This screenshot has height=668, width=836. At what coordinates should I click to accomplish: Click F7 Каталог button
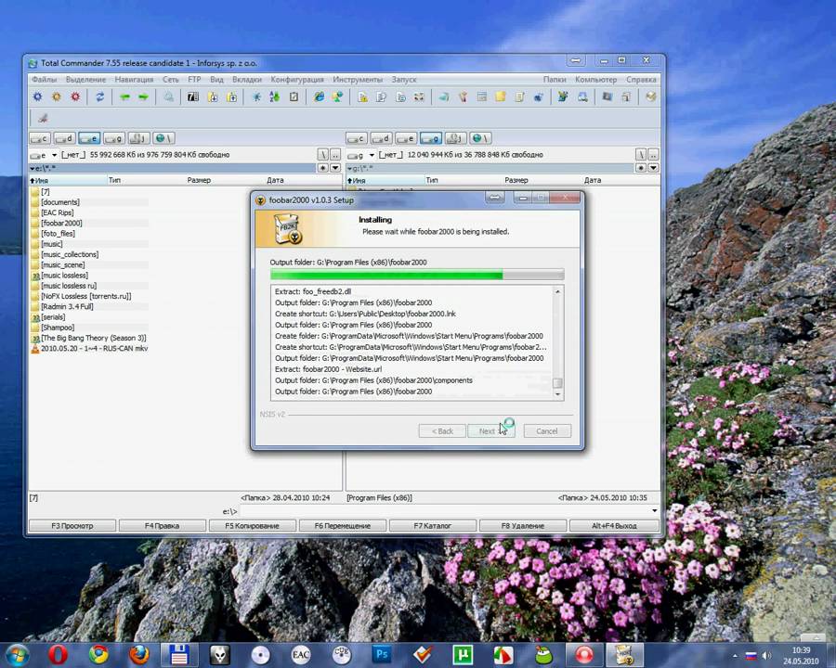[x=432, y=526]
